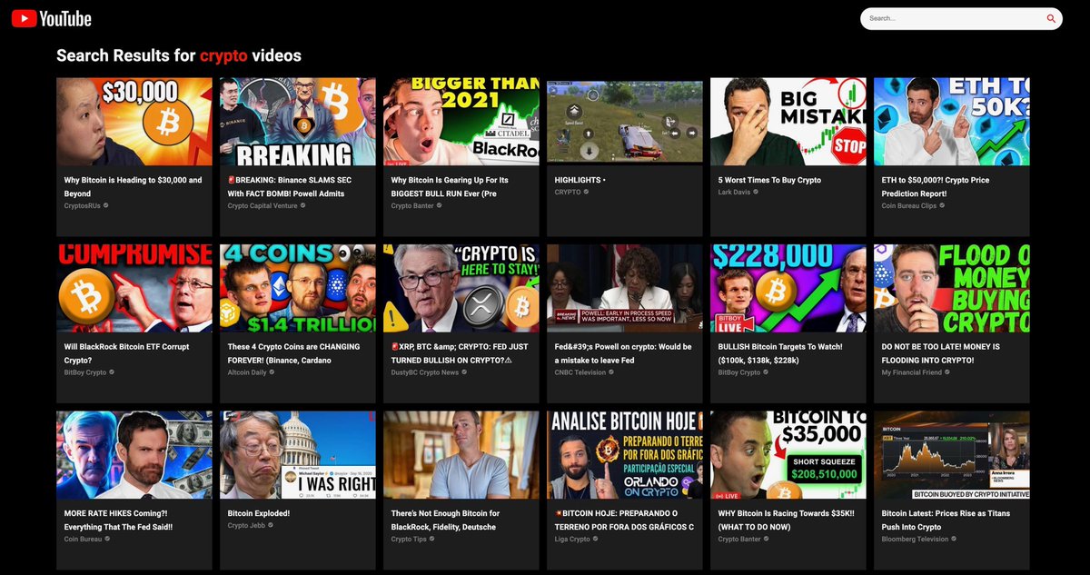Click title 'DO NOT BE TOO LATE! MONEY IS'
1090x575 pixels.
coord(941,353)
